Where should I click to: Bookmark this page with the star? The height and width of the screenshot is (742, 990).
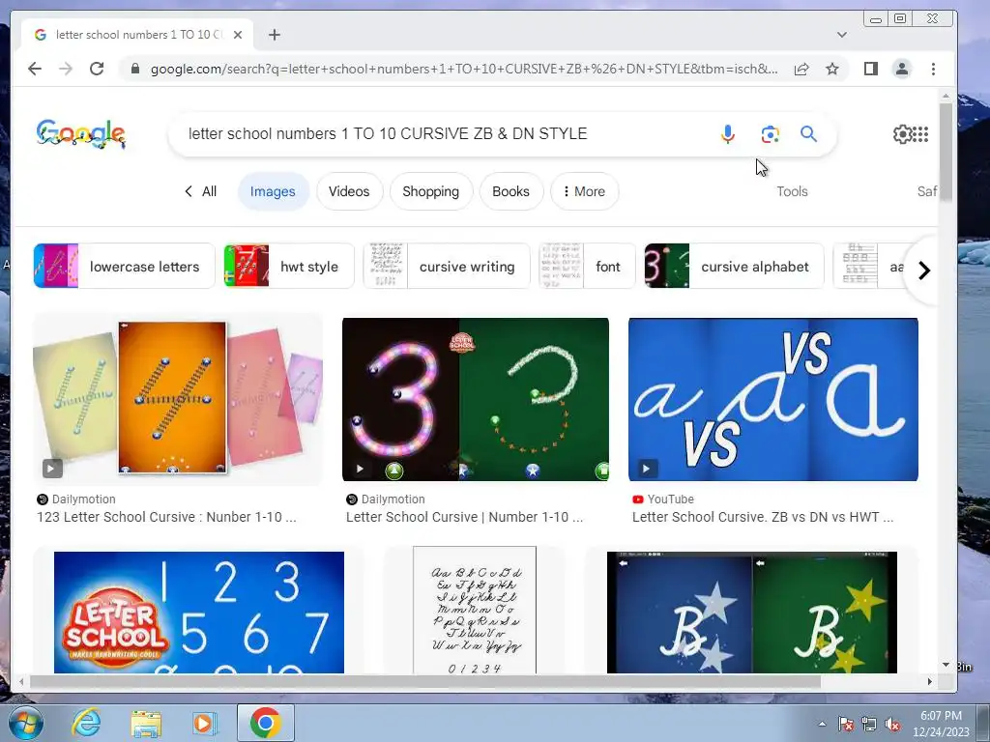coord(832,69)
